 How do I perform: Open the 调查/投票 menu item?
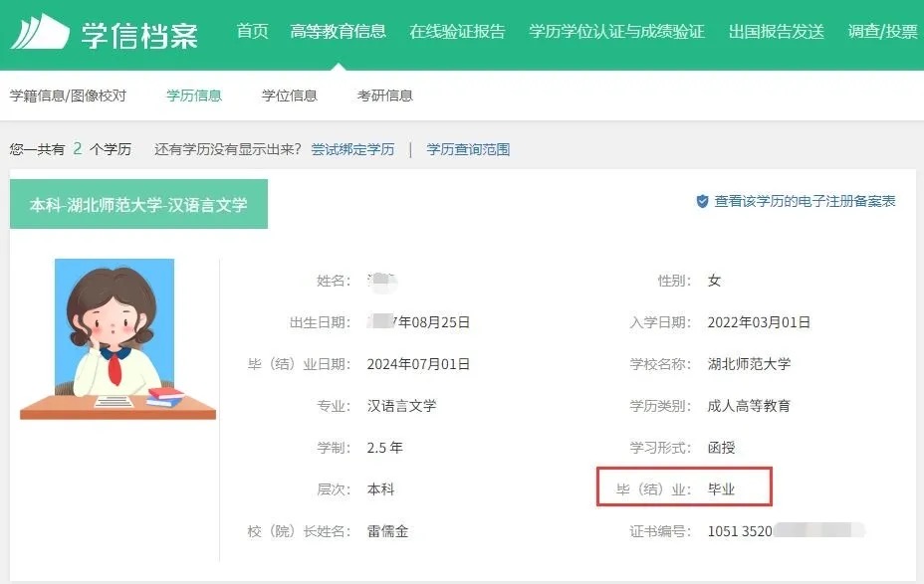(883, 31)
